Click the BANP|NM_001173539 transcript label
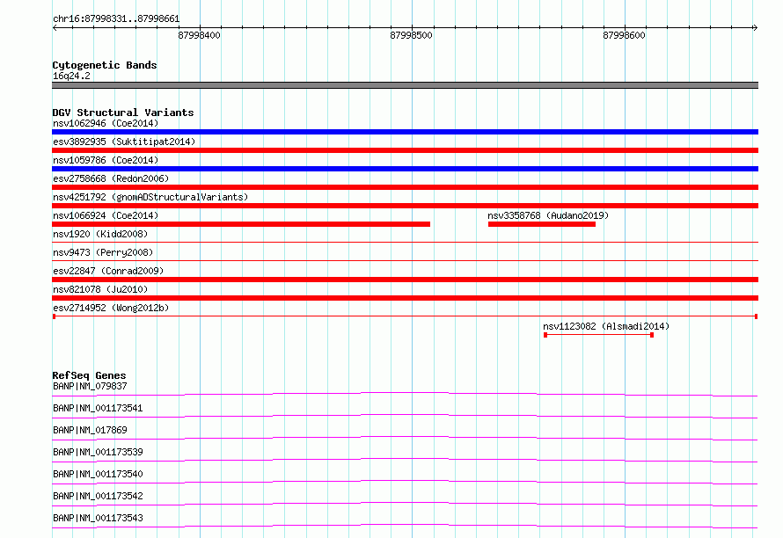783x538 pixels. 98,452
